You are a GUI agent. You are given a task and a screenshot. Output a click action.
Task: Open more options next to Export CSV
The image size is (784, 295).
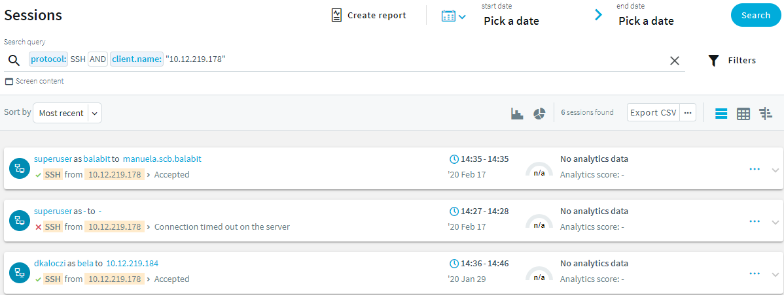[x=688, y=113]
